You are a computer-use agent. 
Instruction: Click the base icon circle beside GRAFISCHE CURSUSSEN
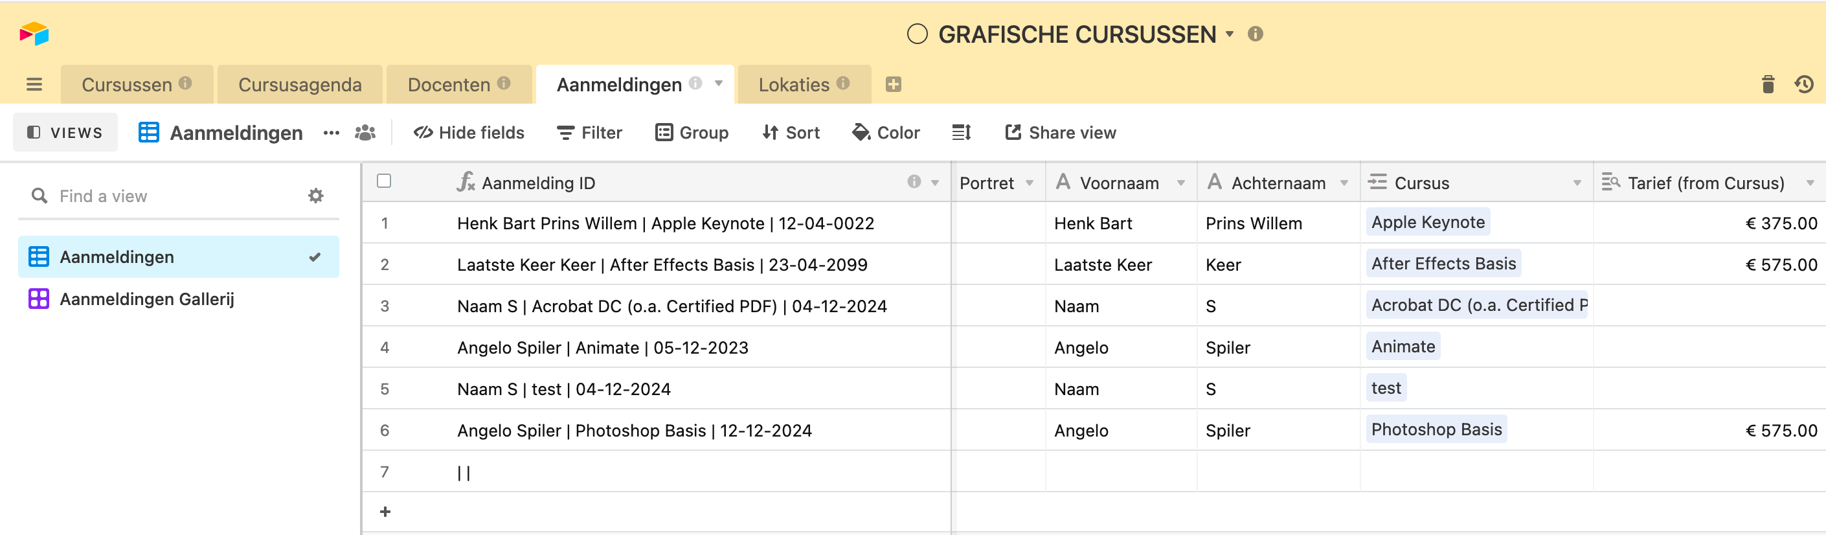tap(918, 34)
